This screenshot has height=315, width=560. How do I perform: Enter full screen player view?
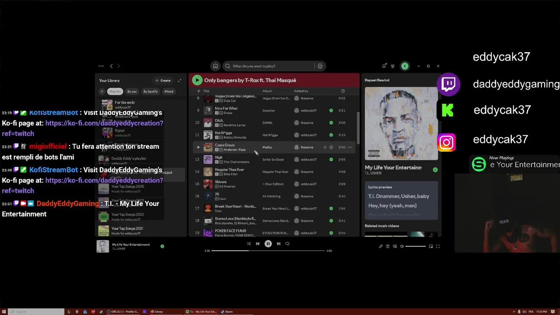(438, 246)
